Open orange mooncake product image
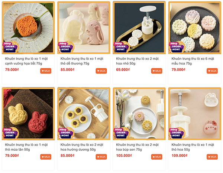 [x=28, y=28]
